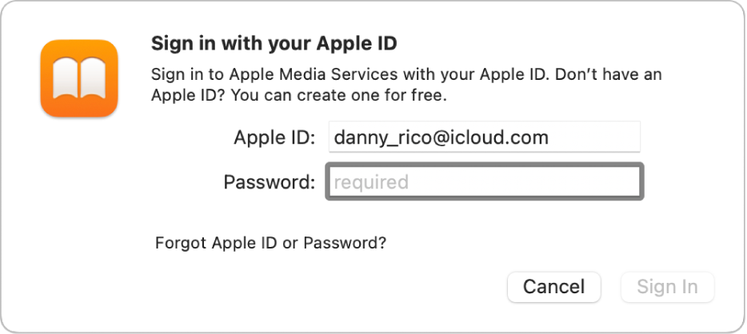Click the orange Books app icon
Screen dimensions: 747x334
pyautogui.click(x=79, y=78)
